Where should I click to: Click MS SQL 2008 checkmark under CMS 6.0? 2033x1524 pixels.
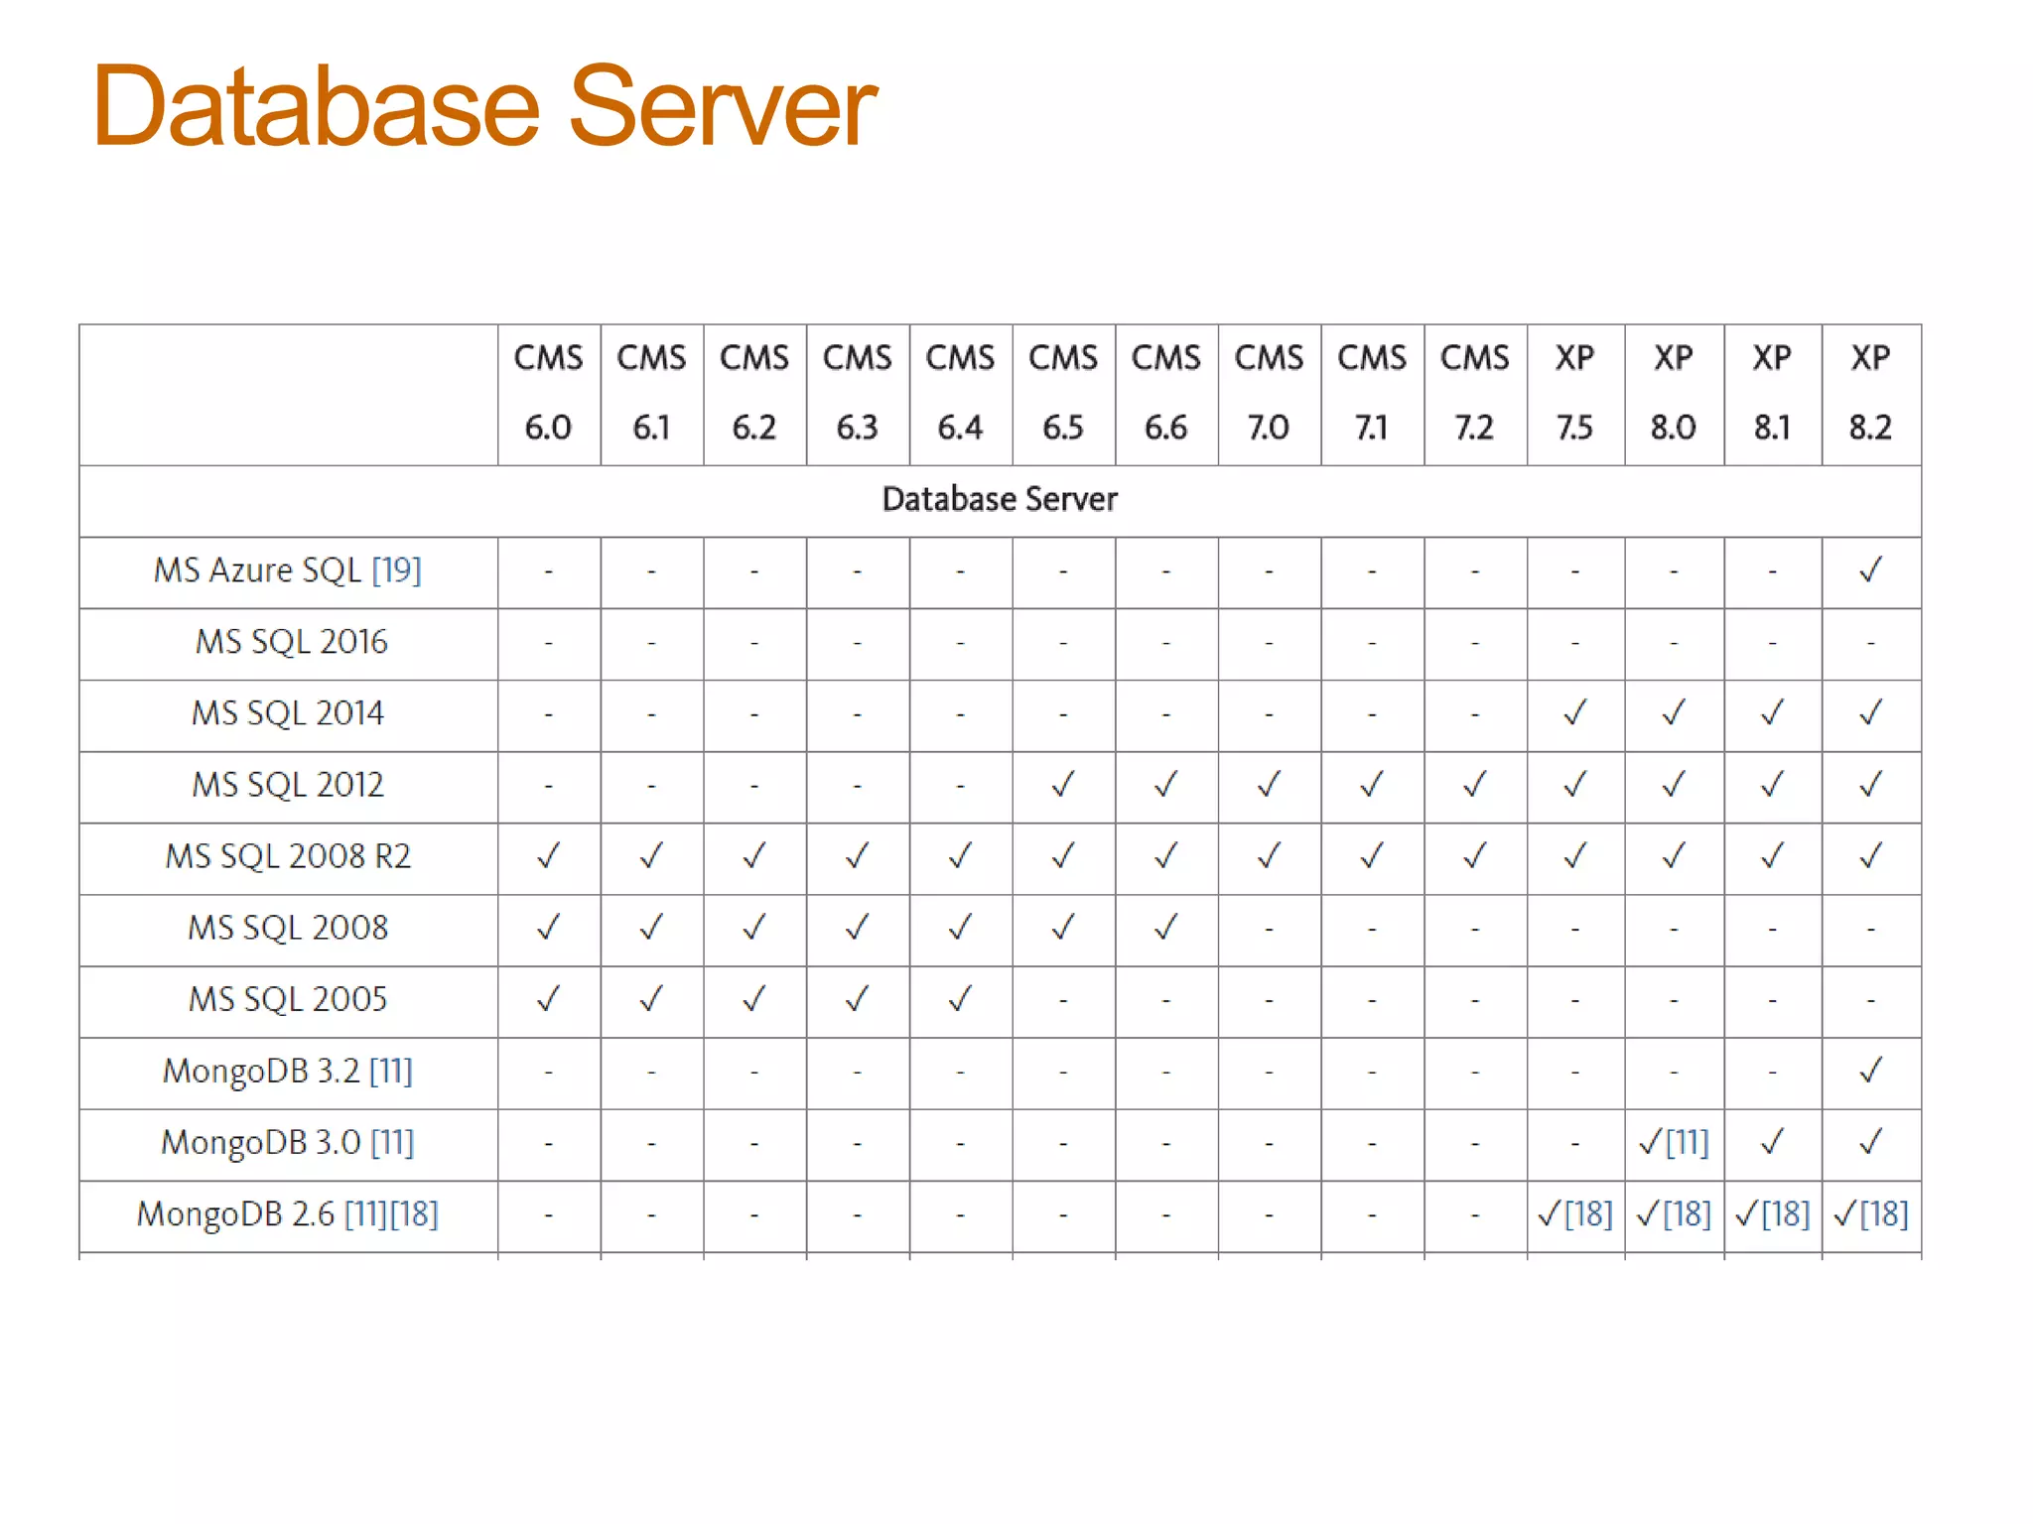click(x=549, y=928)
